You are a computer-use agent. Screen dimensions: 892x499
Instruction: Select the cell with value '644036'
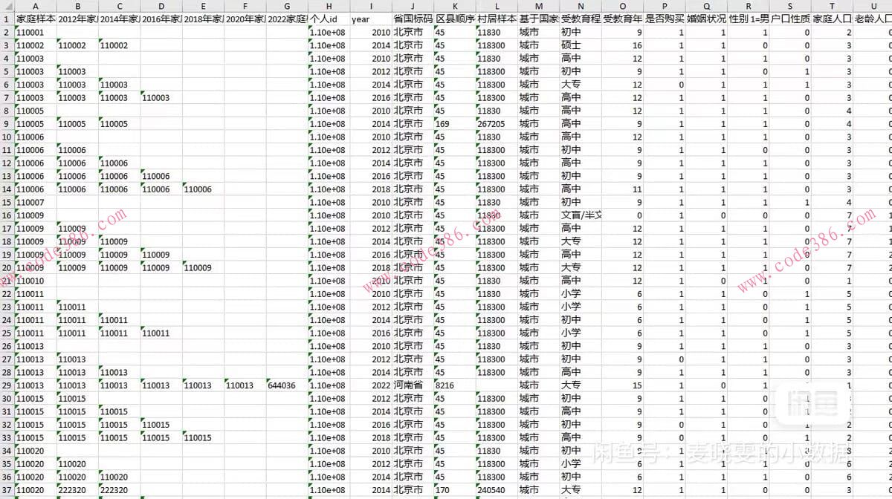point(287,385)
